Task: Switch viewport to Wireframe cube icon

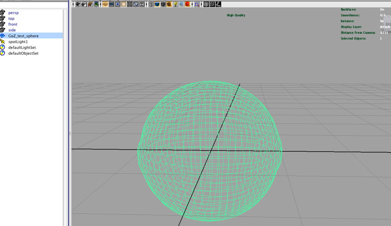Action: click(x=151, y=4)
